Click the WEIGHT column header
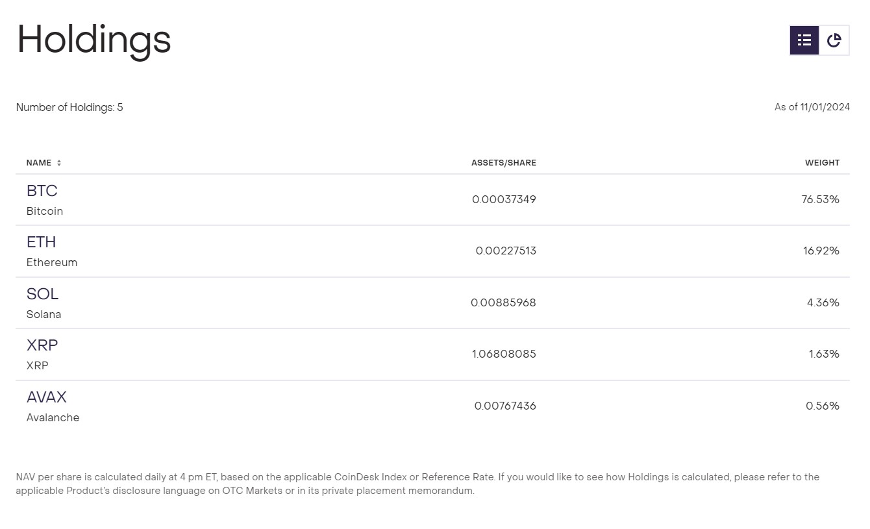This screenshot has width=870, height=529. tap(822, 163)
